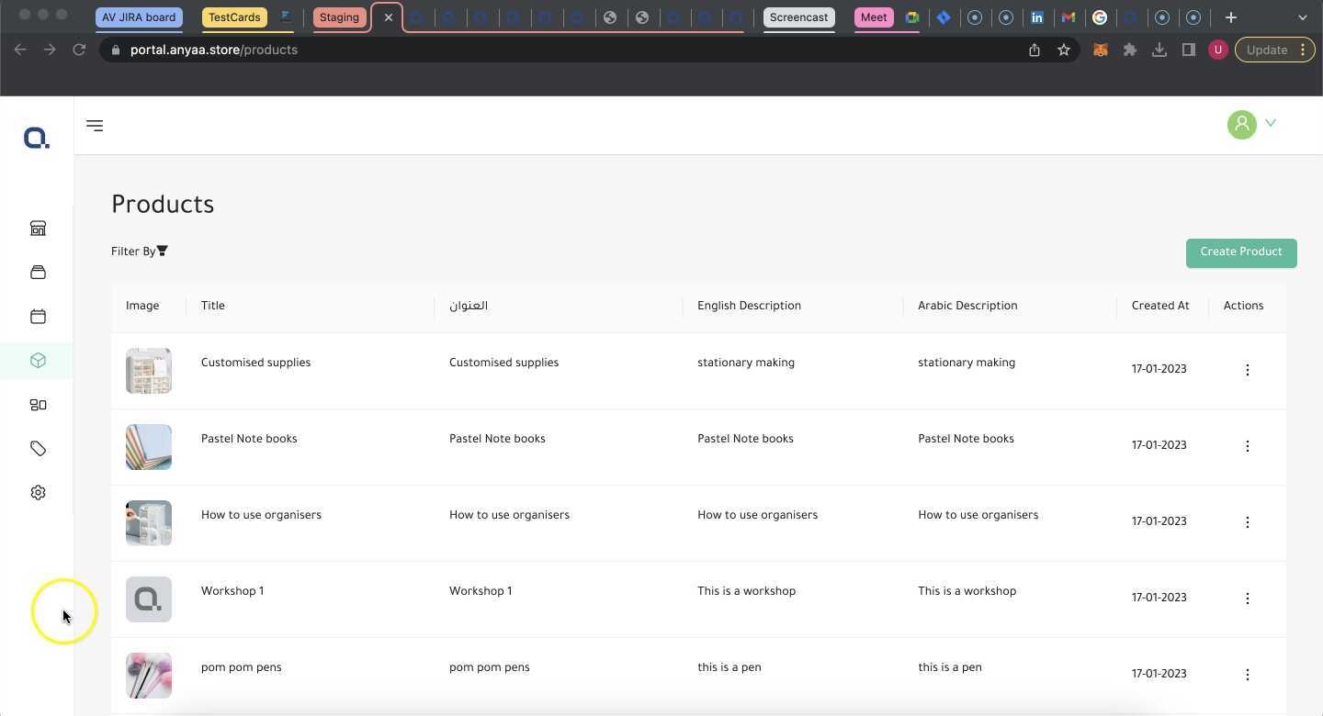Open actions menu for Pastel Note books
1323x716 pixels.
[1247, 446]
